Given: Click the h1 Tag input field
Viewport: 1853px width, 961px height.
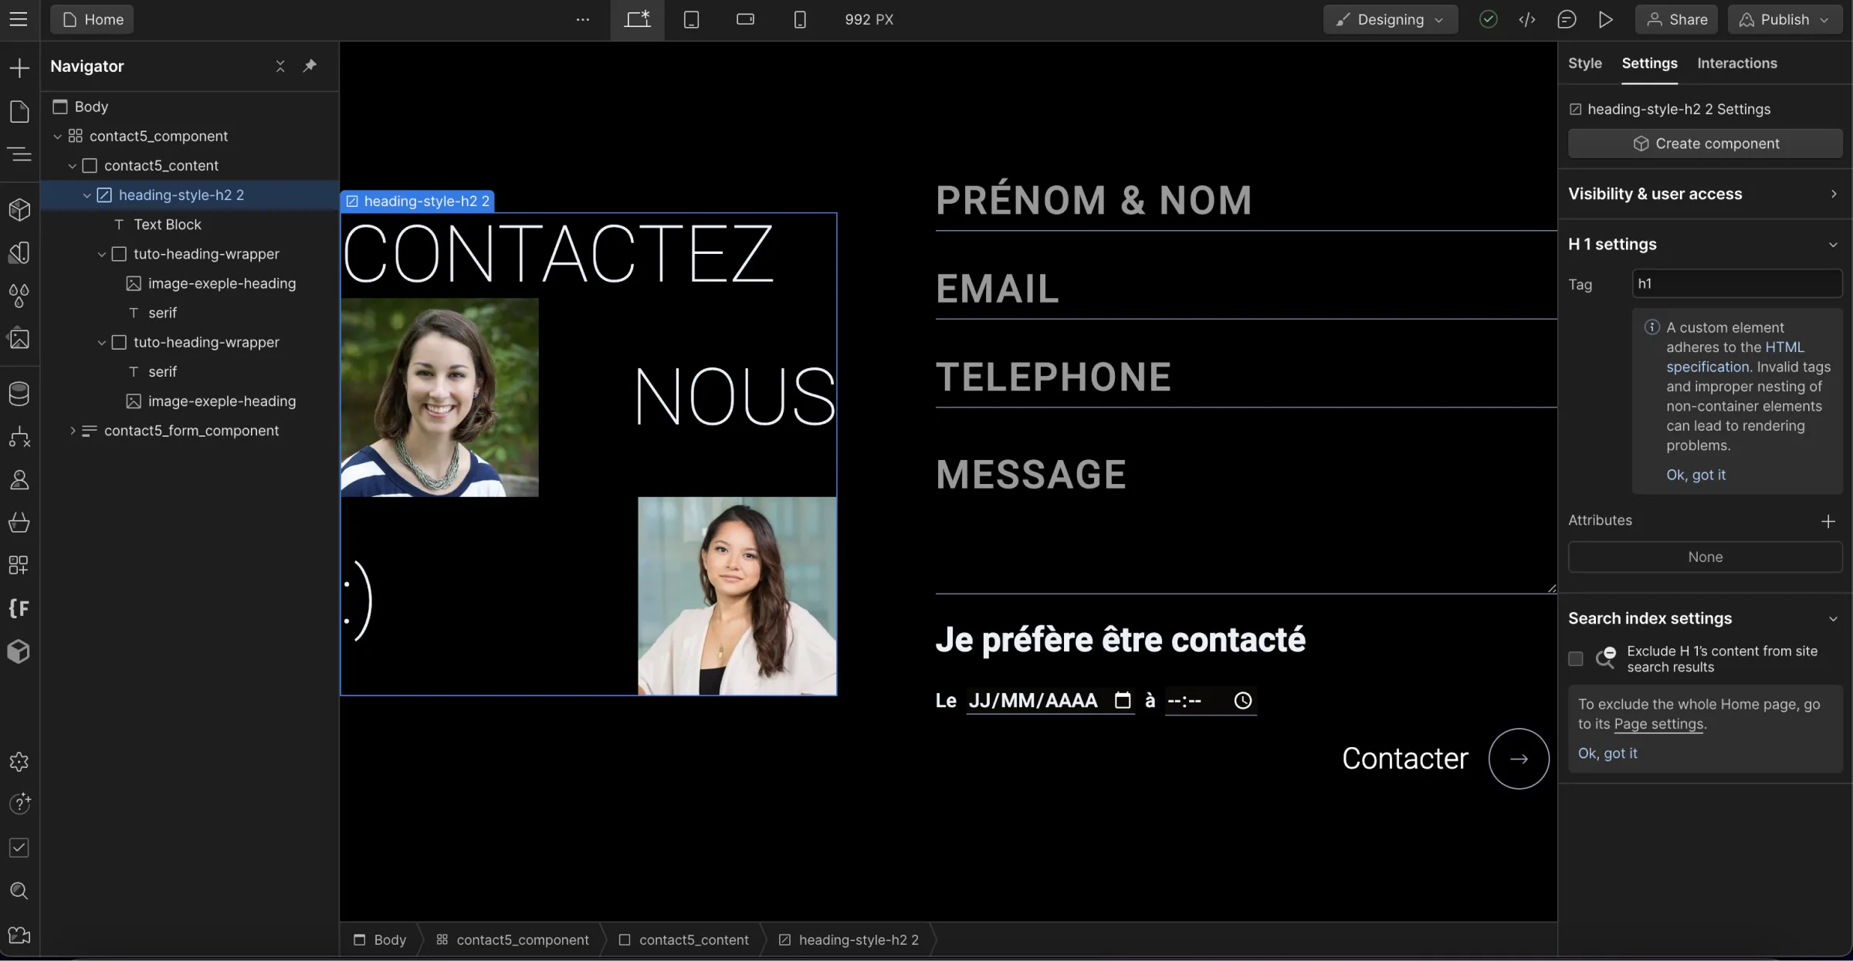Looking at the screenshot, I should tap(1734, 284).
